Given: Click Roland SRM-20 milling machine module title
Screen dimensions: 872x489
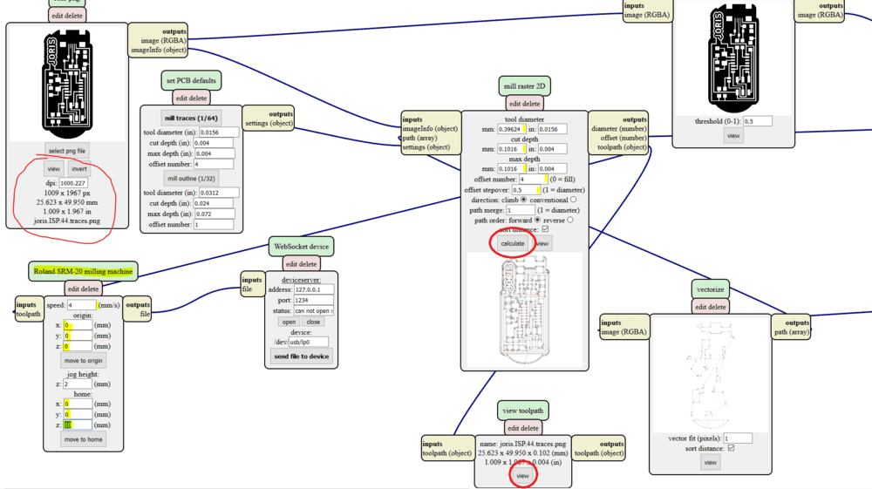Looking at the screenshot, I should pos(83,271).
